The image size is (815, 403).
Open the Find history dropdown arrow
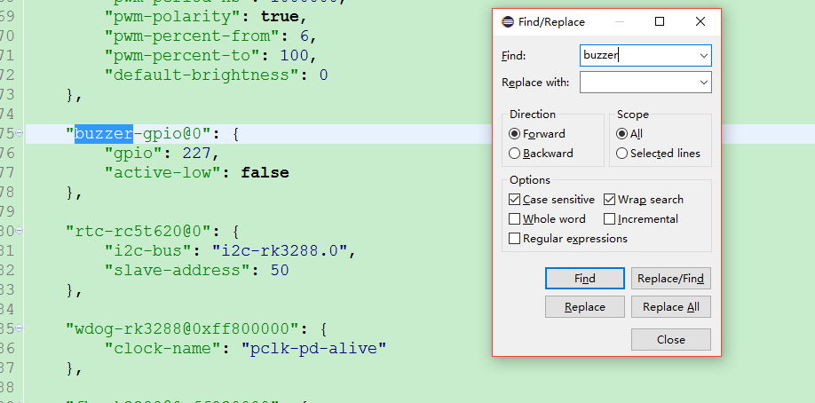(704, 55)
